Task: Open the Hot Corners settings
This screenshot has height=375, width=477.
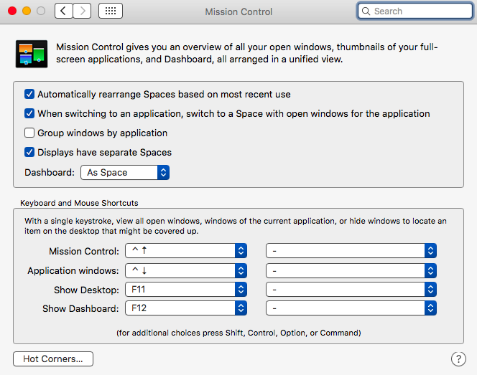Action: [53, 359]
